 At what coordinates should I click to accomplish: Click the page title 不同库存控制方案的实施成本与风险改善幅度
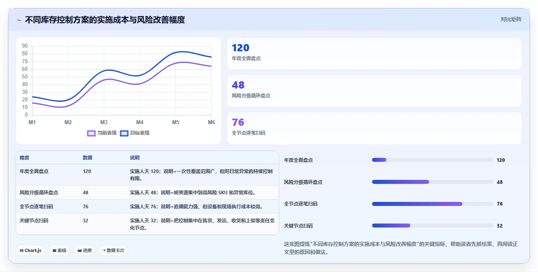pyautogui.click(x=105, y=20)
